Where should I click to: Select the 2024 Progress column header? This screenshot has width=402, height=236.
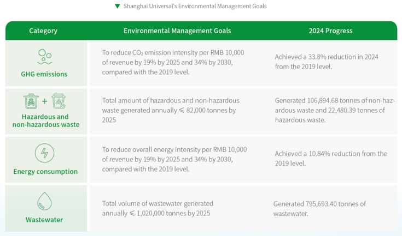point(330,31)
